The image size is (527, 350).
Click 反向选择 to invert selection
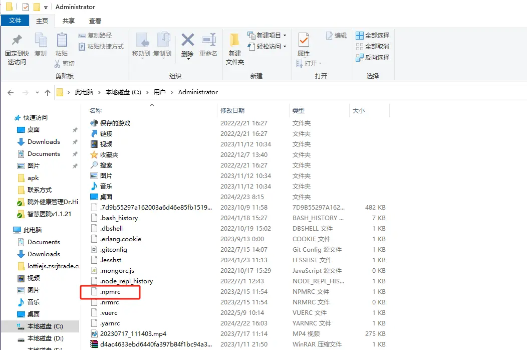click(x=372, y=58)
